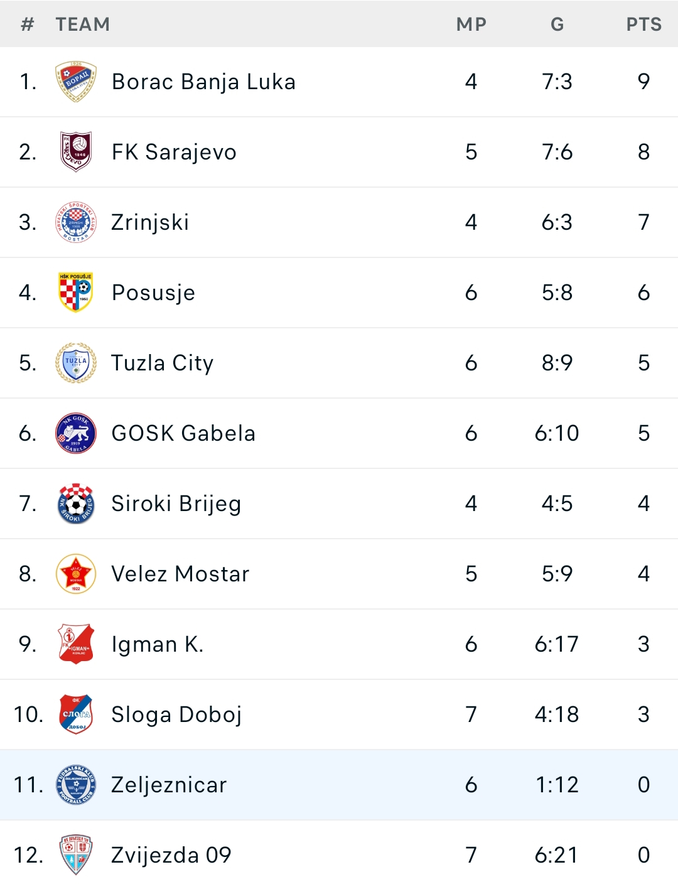The height and width of the screenshot is (889, 678).
Task: Open the Borac Banja Luka team name
Action: [x=203, y=82]
